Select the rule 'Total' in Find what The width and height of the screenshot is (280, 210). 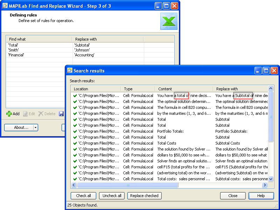13,45
